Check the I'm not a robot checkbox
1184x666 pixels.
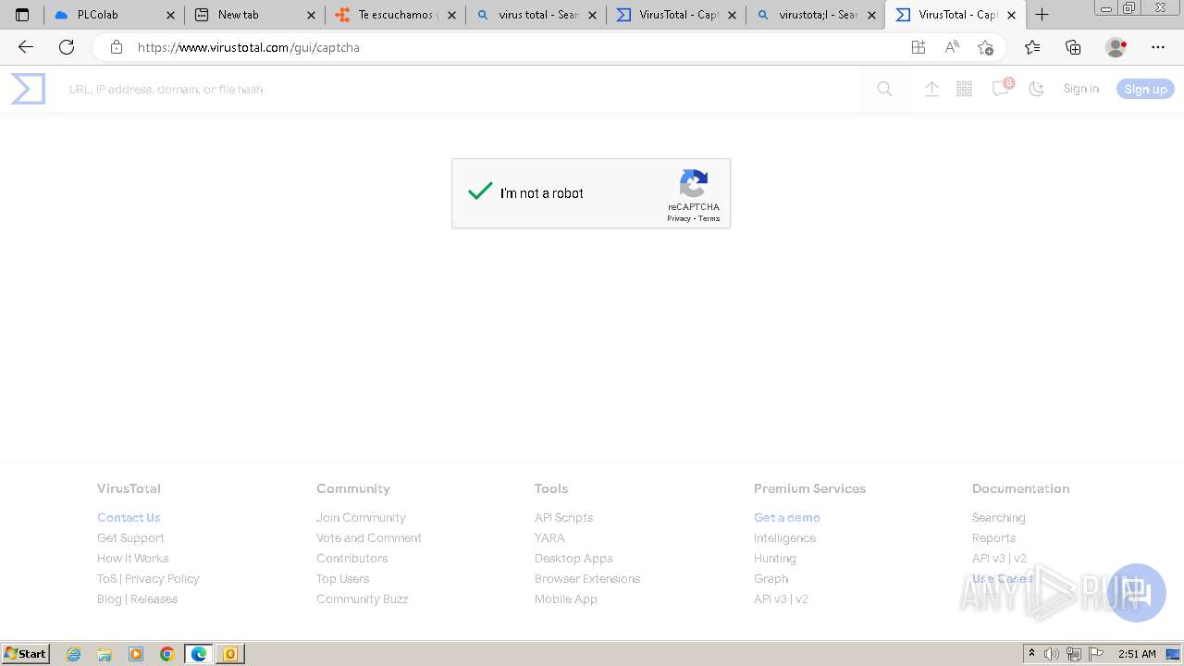(x=480, y=192)
